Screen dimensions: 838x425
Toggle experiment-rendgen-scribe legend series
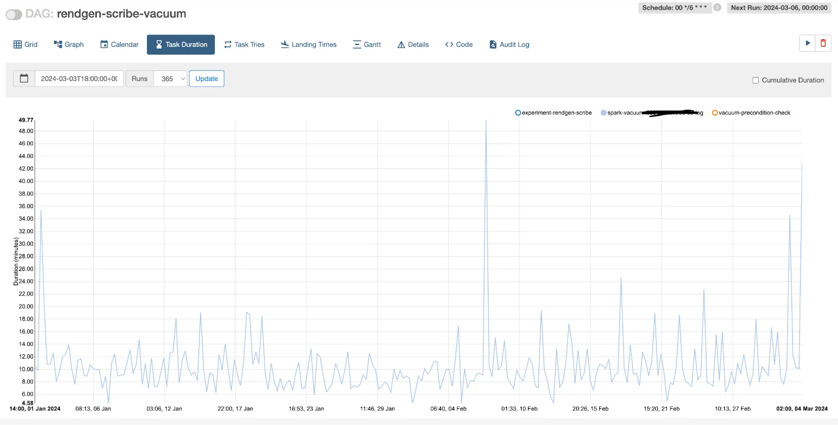coord(554,113)
